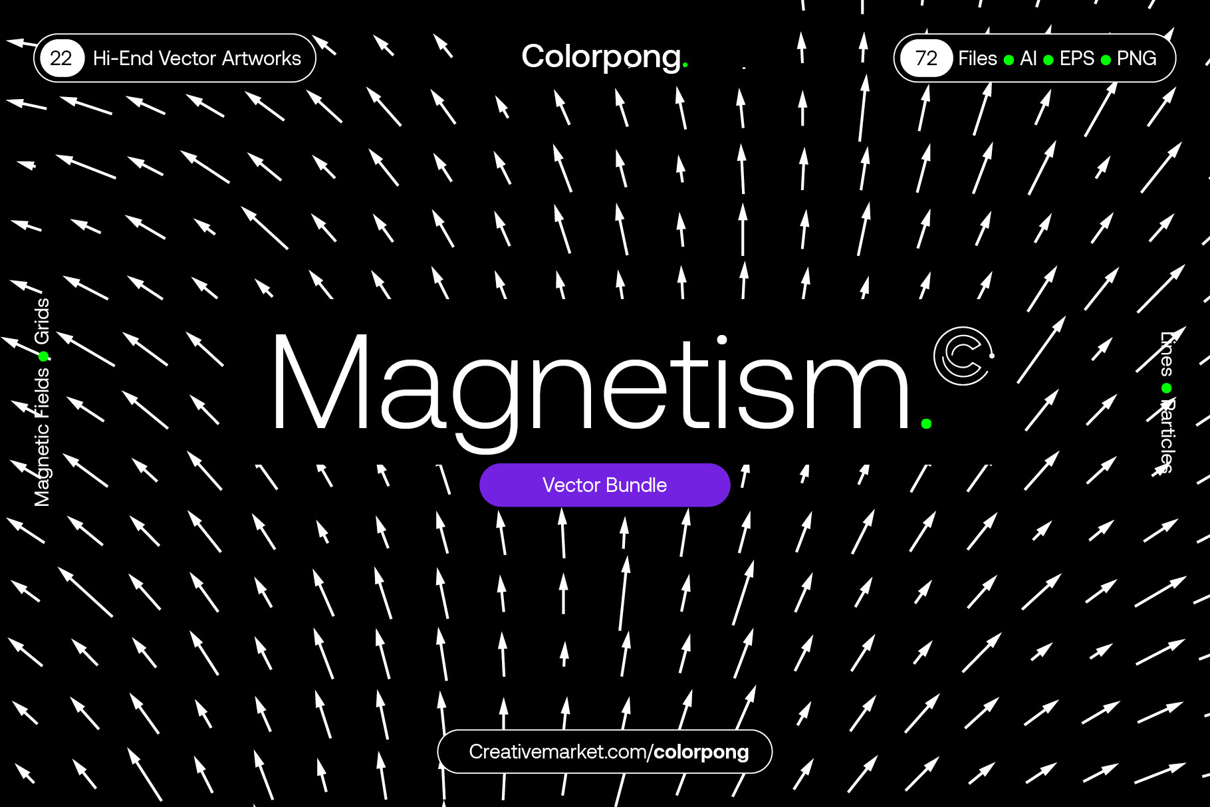Click the circular C logo beside Magnetism

962,356
